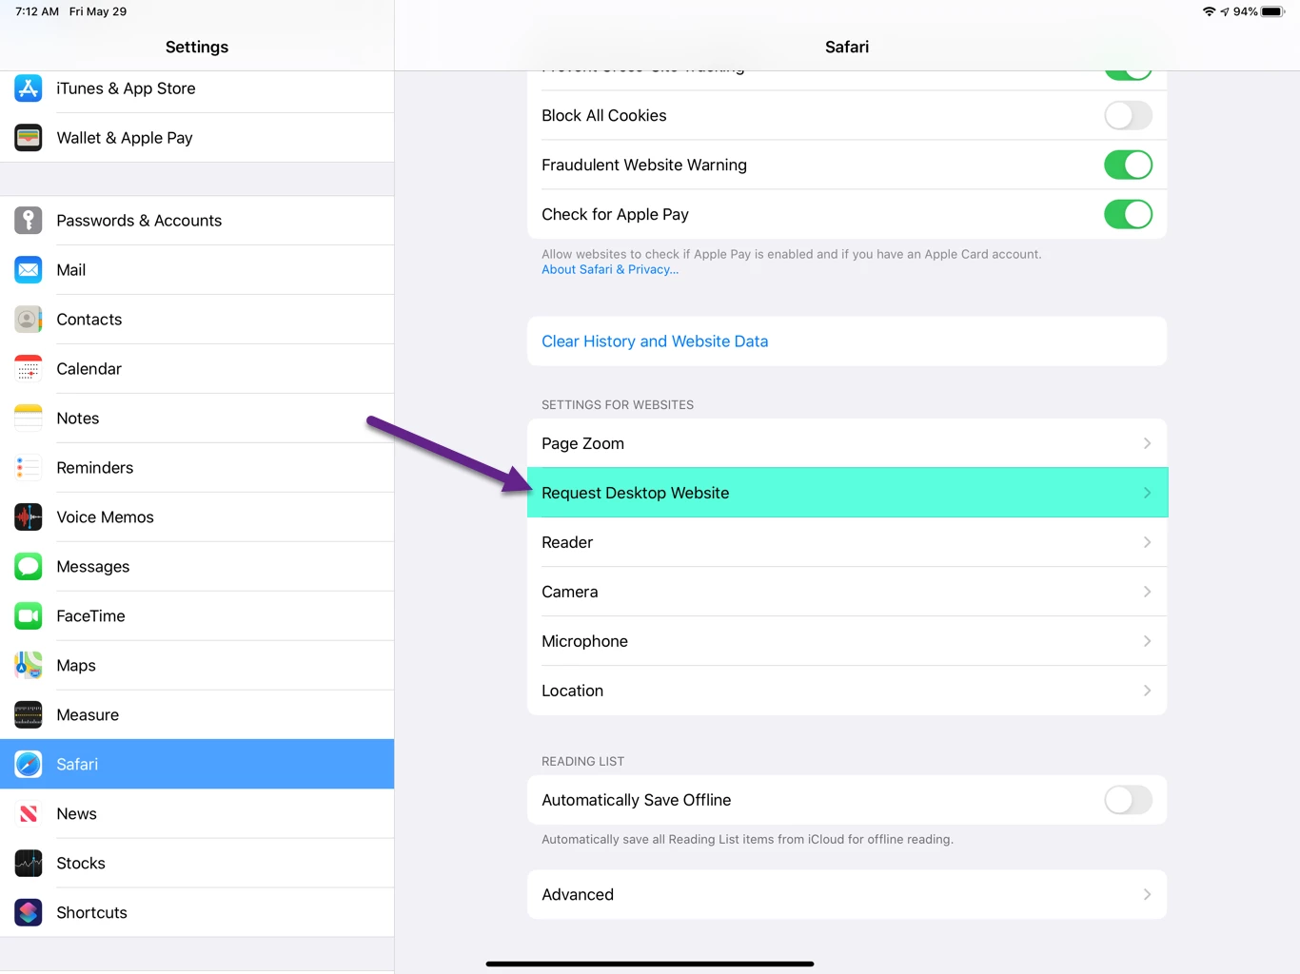
Task: Tap the Safari title in the header
Action: click(x=847, y=47)
